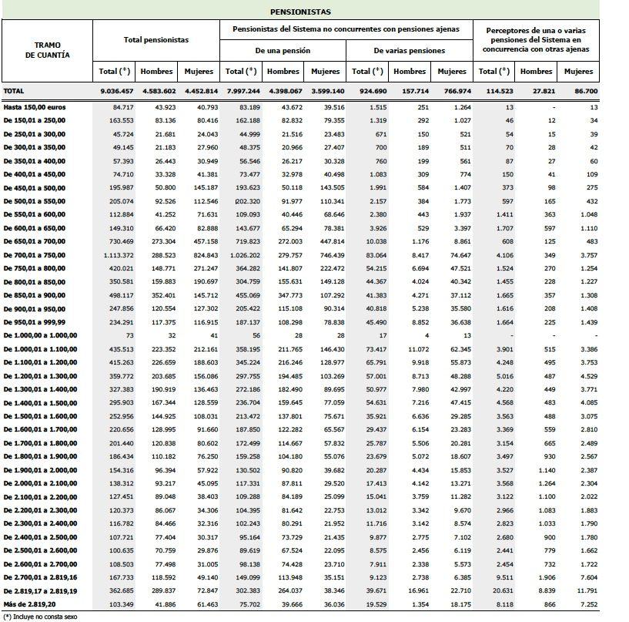Select the De una pensión subheader
The width and height of the screenshot is (629, 622).
coord(283,50)
